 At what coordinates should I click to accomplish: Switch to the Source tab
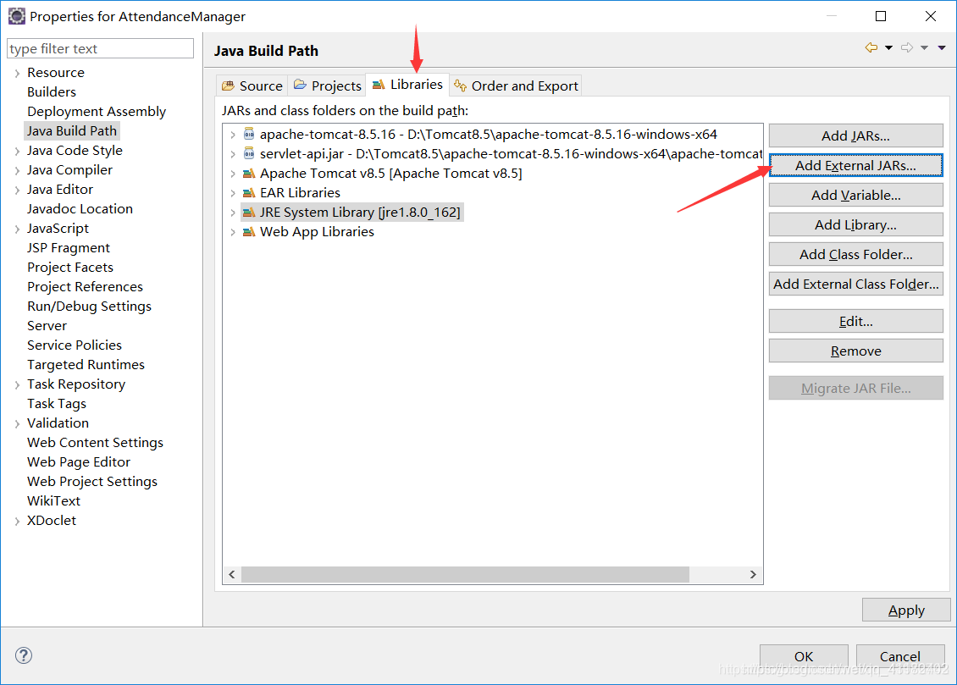pos(252,86)
